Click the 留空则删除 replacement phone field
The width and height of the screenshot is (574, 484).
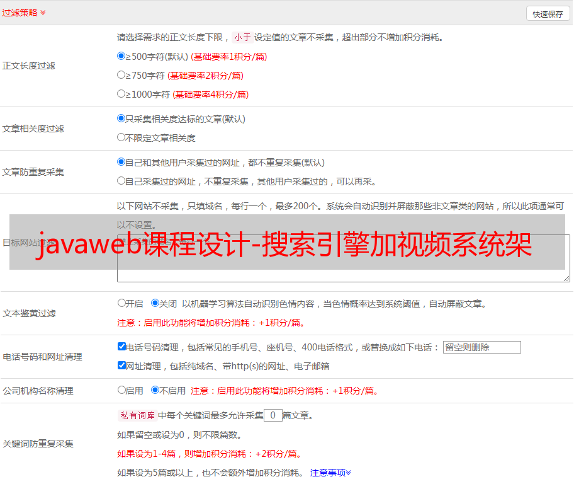(x=481, y=347)
